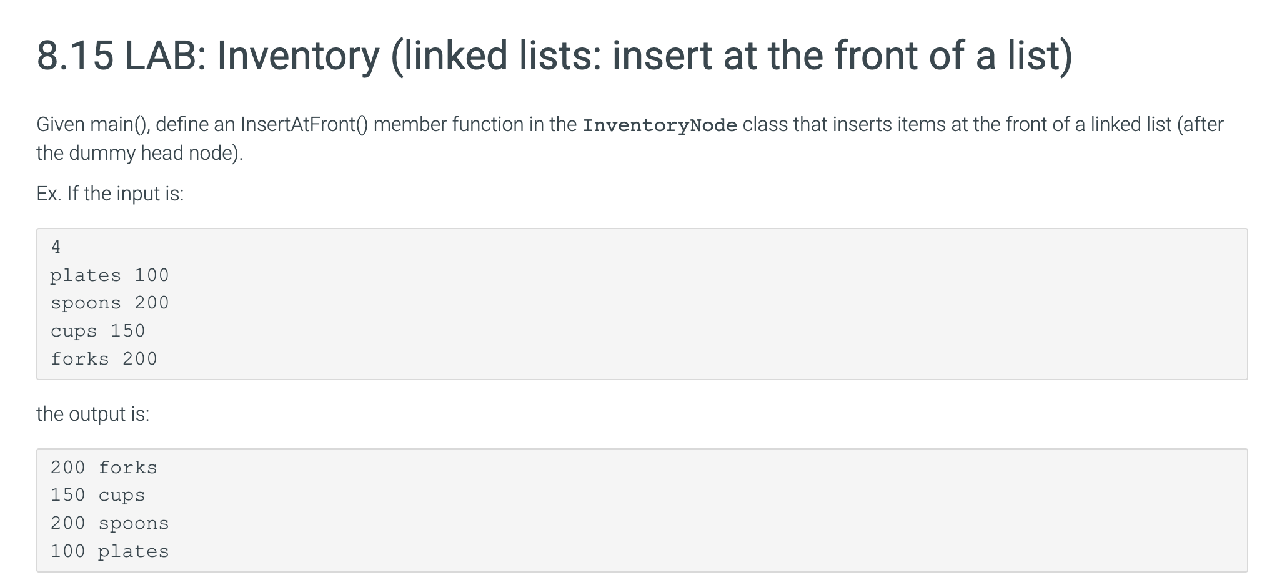Click the lab title heading
The width and height of the screenshot is (1267, 580).
(554, 56)
